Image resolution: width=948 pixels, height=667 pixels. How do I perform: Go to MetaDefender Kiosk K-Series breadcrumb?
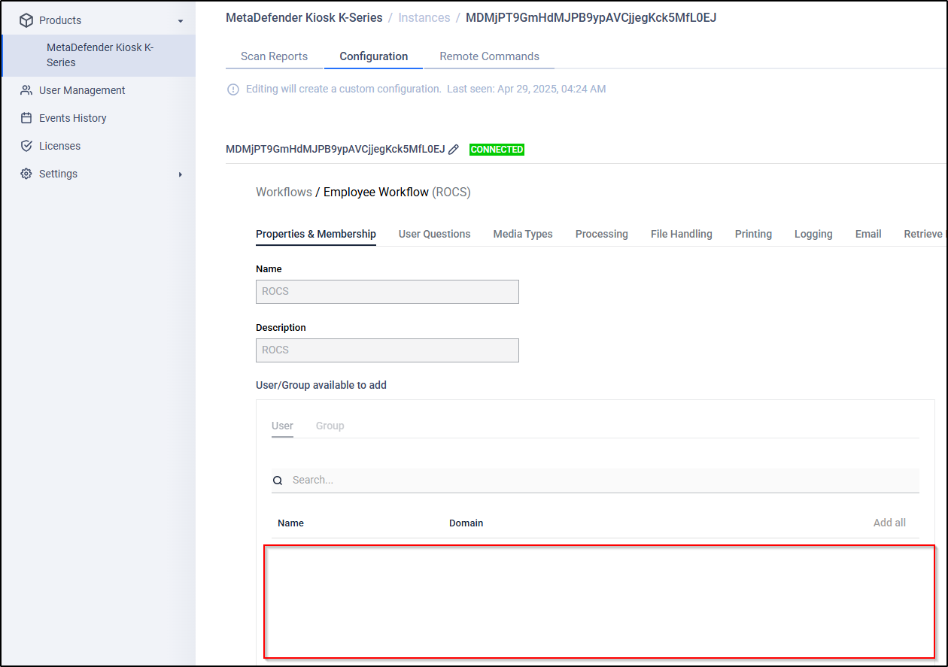(x=304, y=17)
